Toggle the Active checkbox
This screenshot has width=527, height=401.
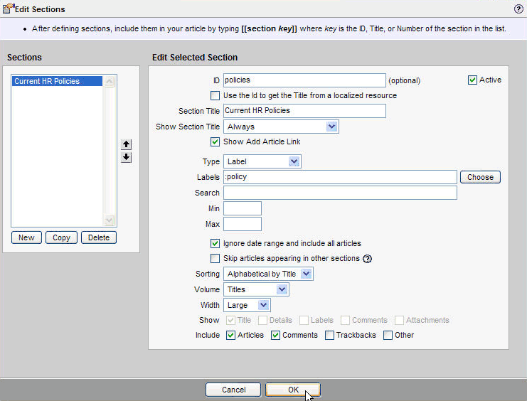click(472, 80)
